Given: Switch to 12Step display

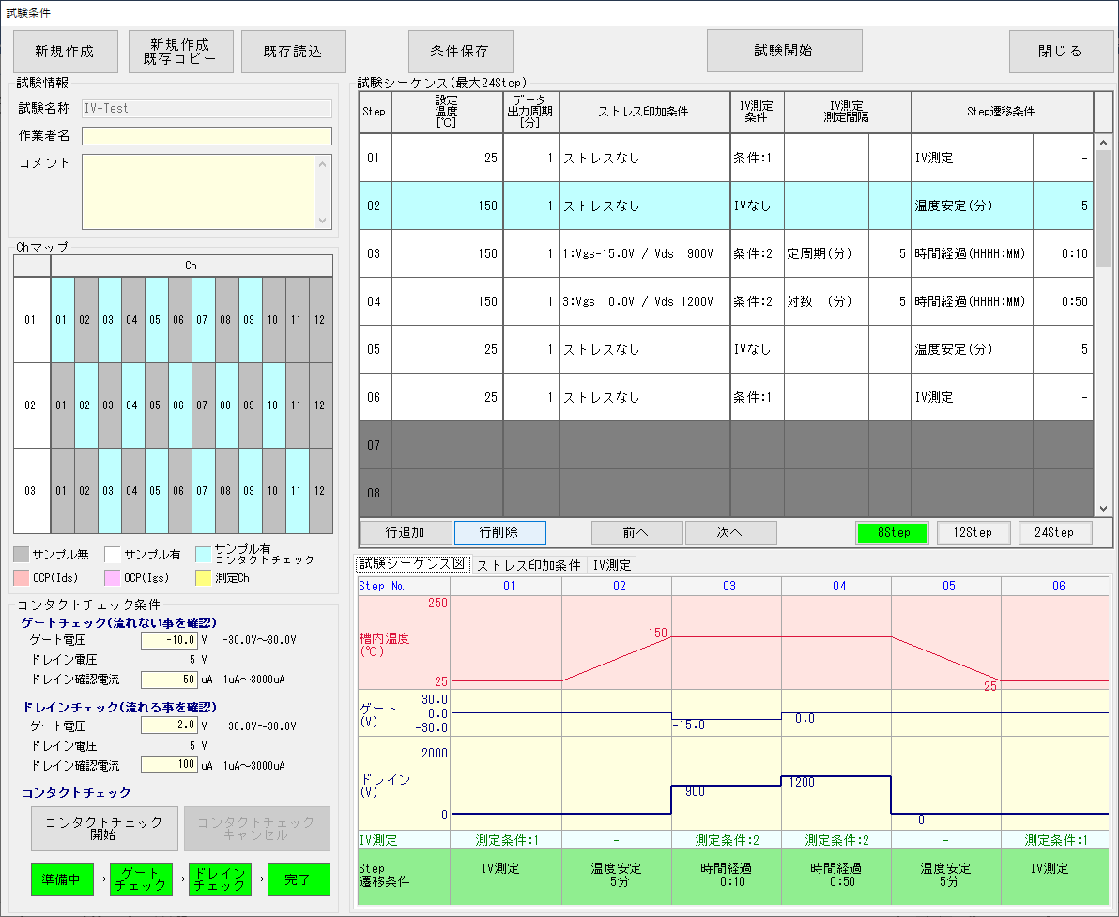Looking at the screenshot, I should [x=973, y=532].
